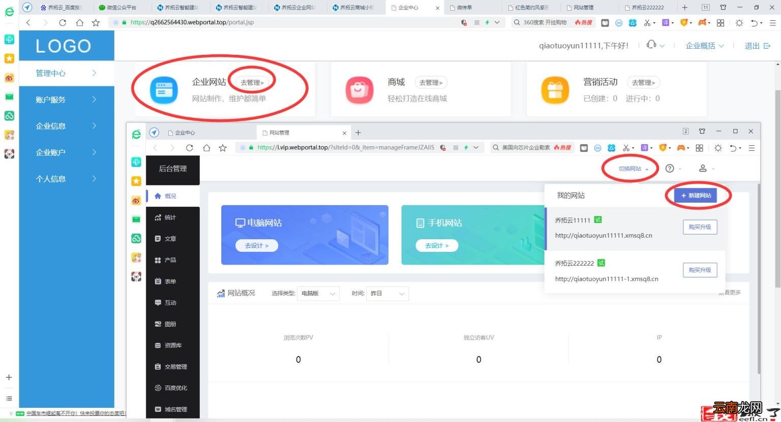Click 购买升级 for site 乔拓云222222
Screen dimensions: 781x422
pos(700,270)
